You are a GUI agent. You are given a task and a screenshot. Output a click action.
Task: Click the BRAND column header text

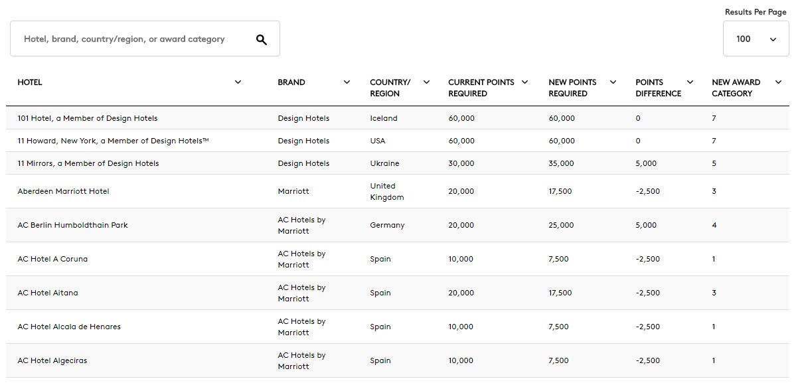coord(291,82)
